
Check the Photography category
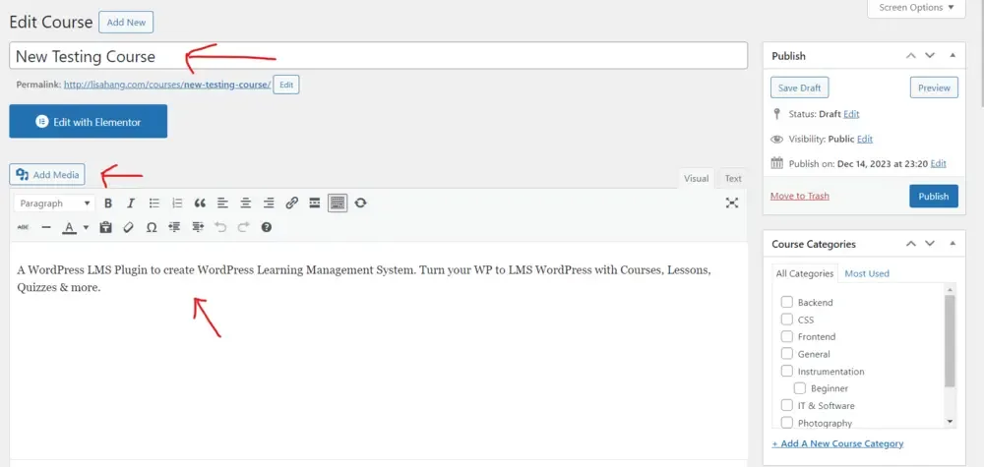click(787, 423)
